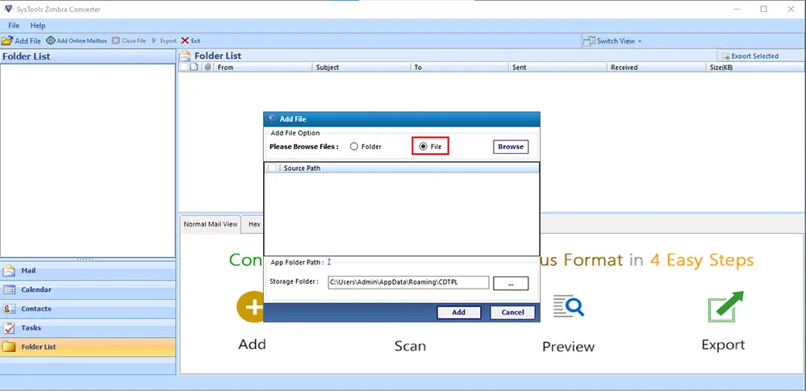Sort by the Sent column header

click(558, 67)
